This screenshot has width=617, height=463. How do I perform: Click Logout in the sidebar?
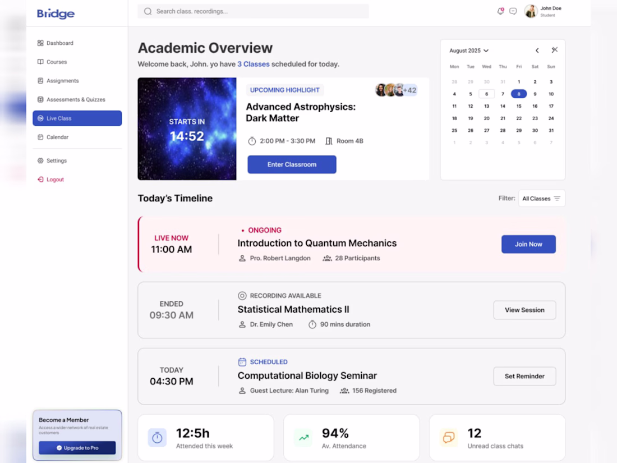[77, 180]
